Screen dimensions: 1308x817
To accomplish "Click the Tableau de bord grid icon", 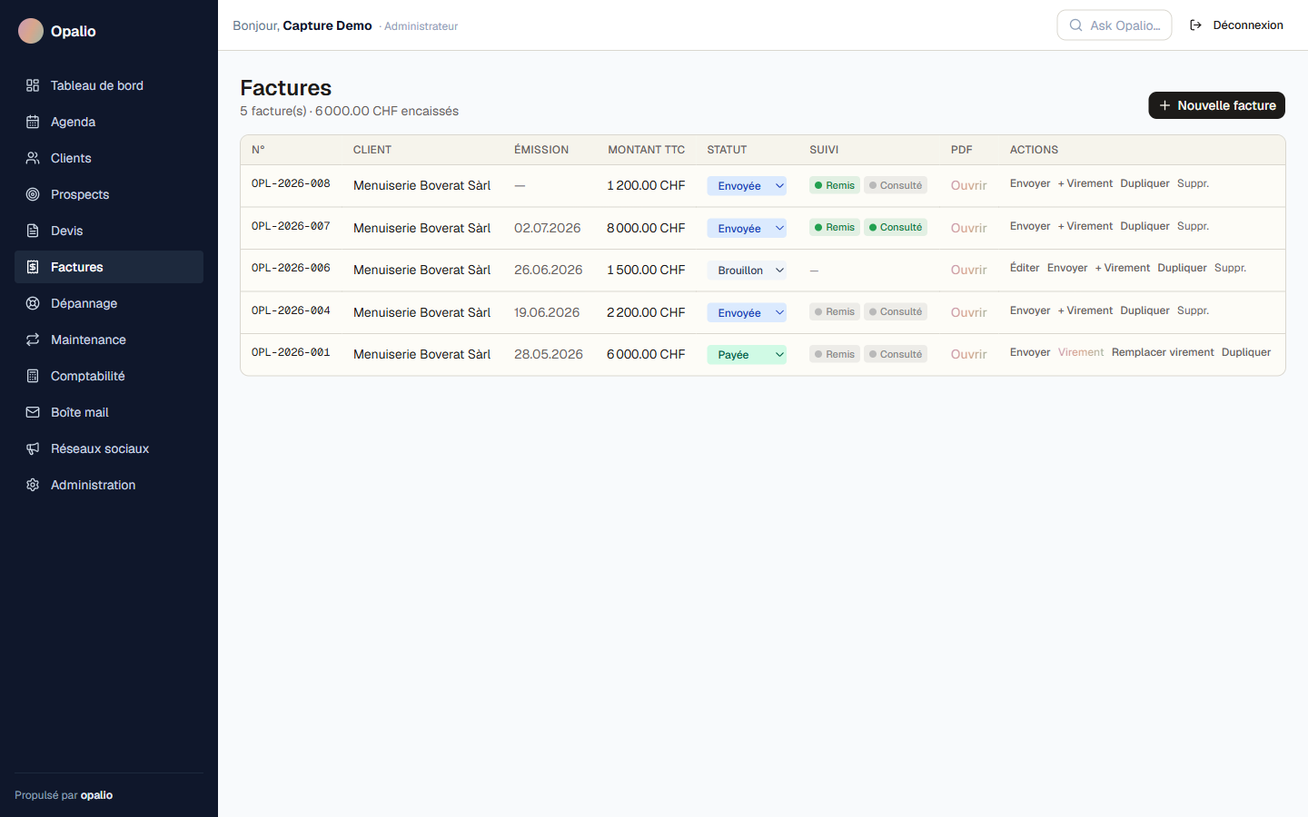I will click(x=33, y=85).
